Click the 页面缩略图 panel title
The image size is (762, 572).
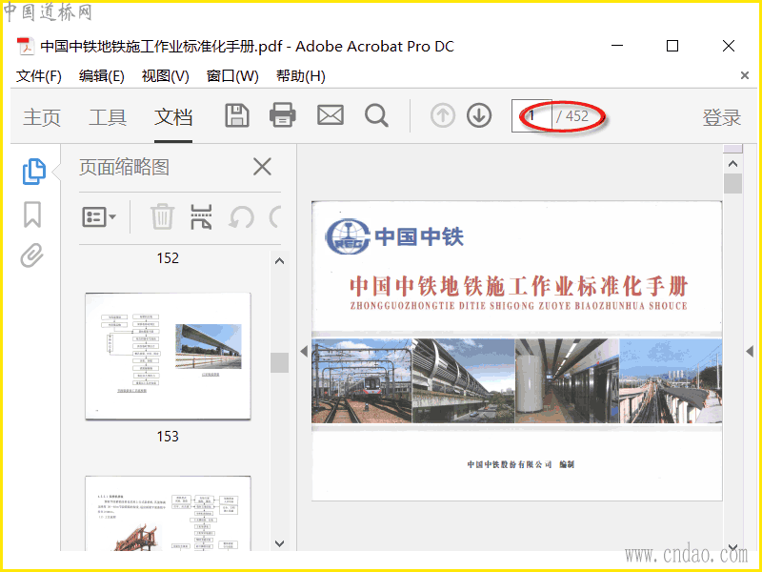[124, 168]
